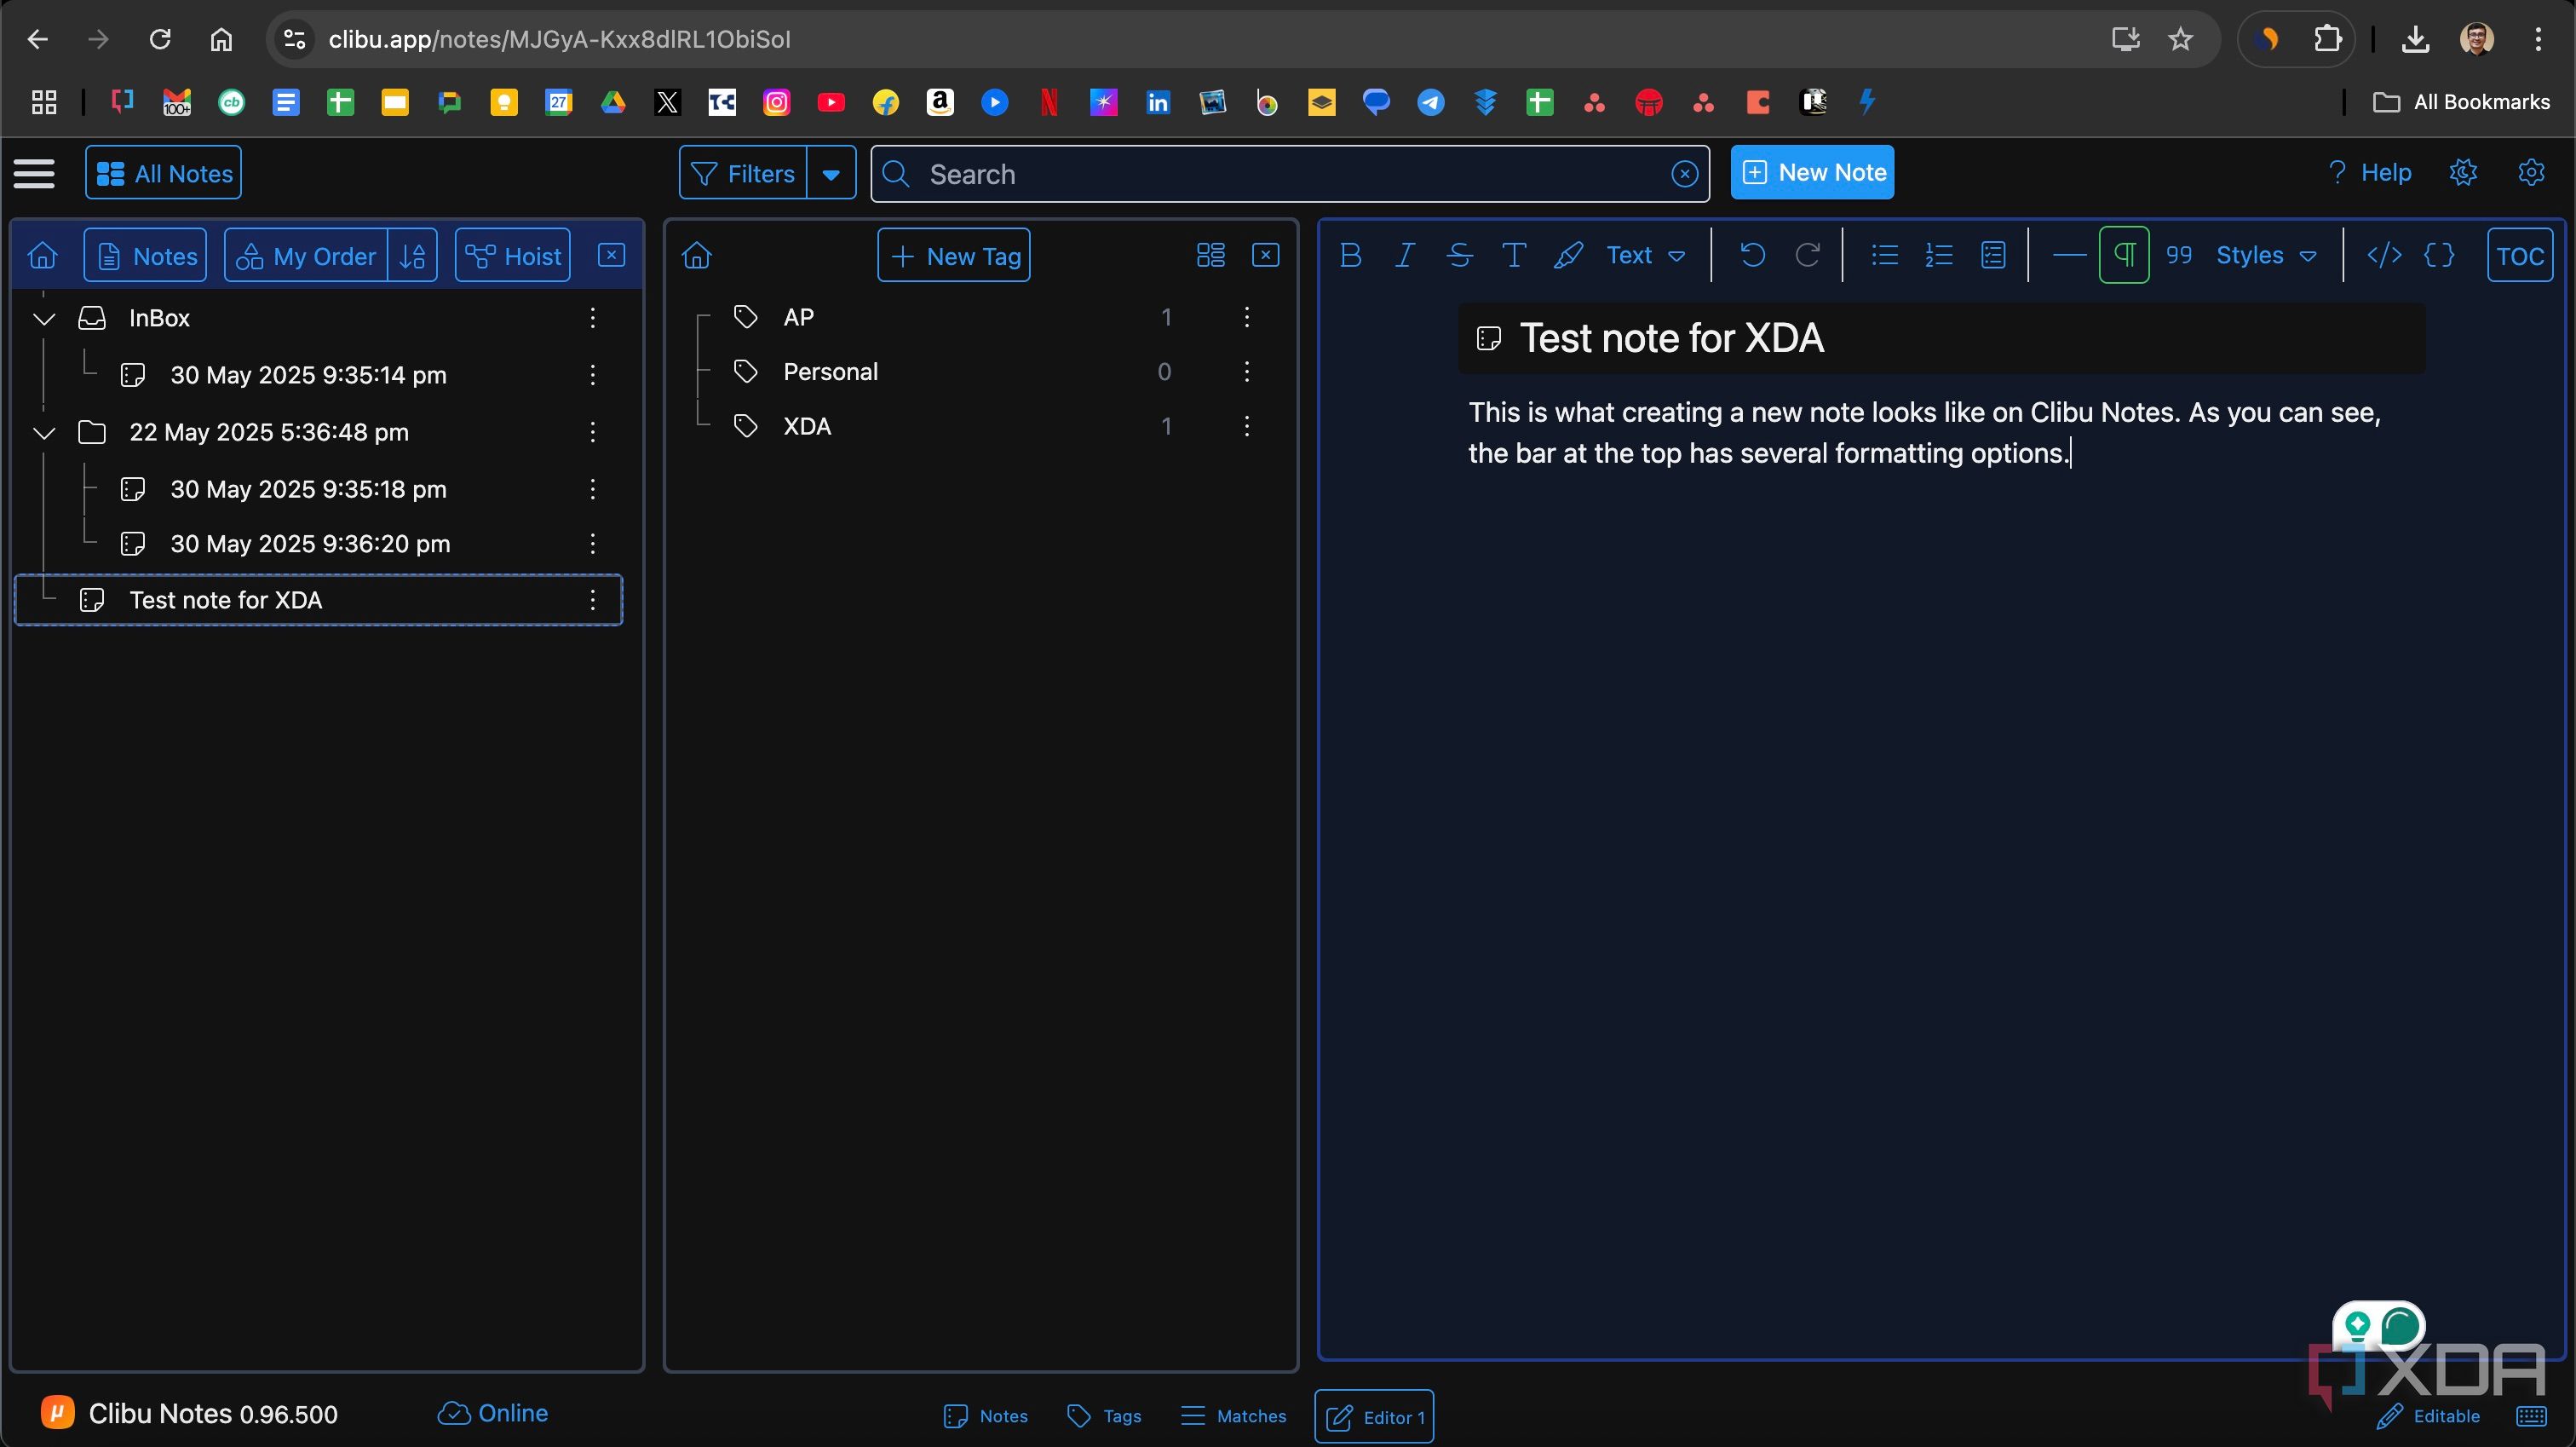Collapse the InBox folder
This screenshot has width=2576, height=1447.
(44, 320)
